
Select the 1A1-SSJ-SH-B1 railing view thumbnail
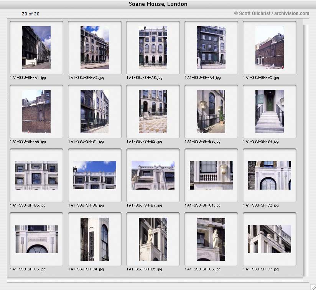95,112
